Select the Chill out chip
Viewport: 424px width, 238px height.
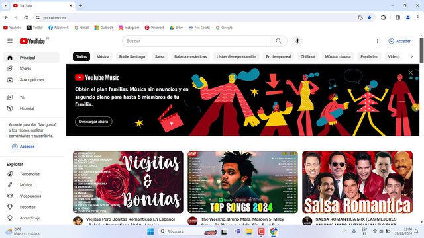(307, 57)
